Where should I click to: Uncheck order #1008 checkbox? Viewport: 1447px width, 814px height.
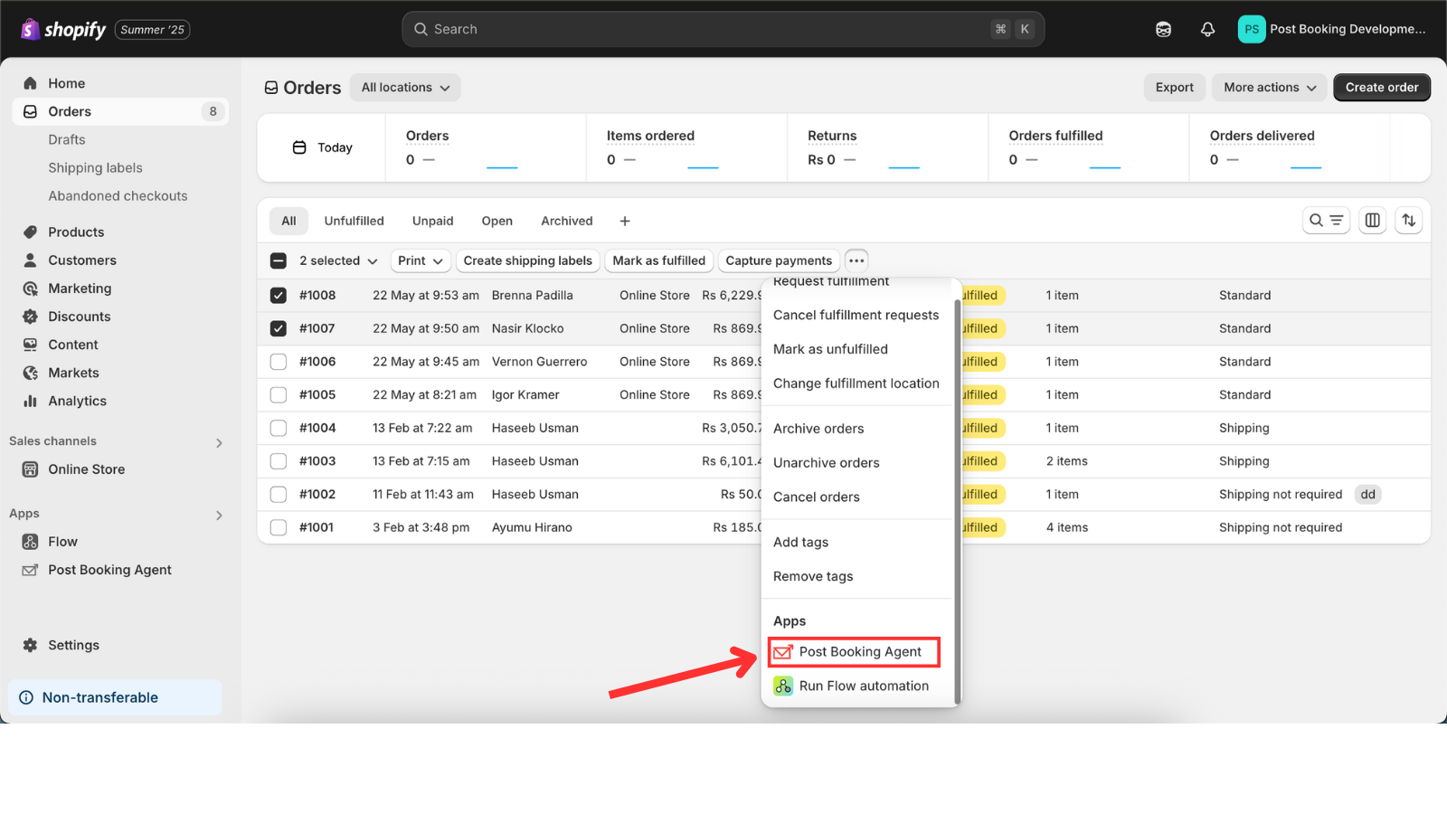279,295
